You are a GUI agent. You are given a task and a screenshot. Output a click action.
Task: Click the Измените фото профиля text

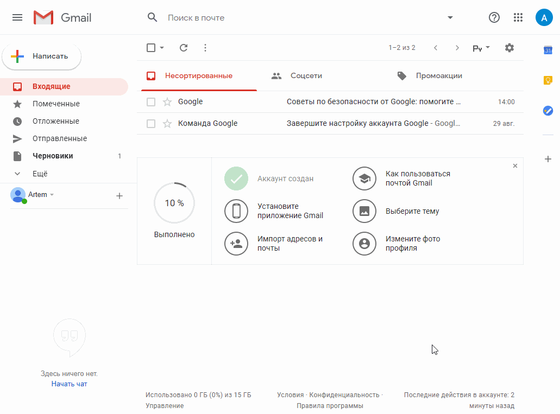click(x=412, y=244)
